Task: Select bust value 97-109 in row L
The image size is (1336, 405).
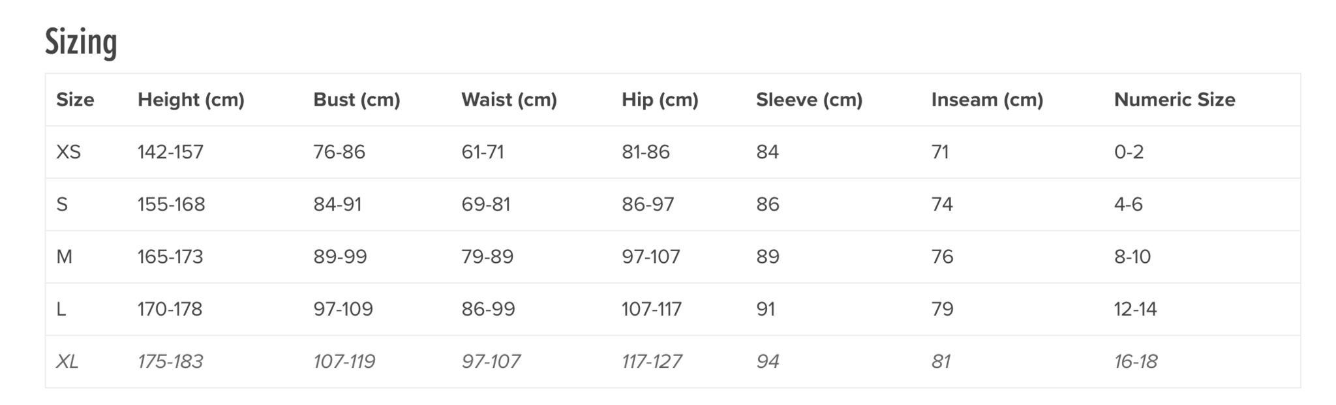Action: point(343,309)
